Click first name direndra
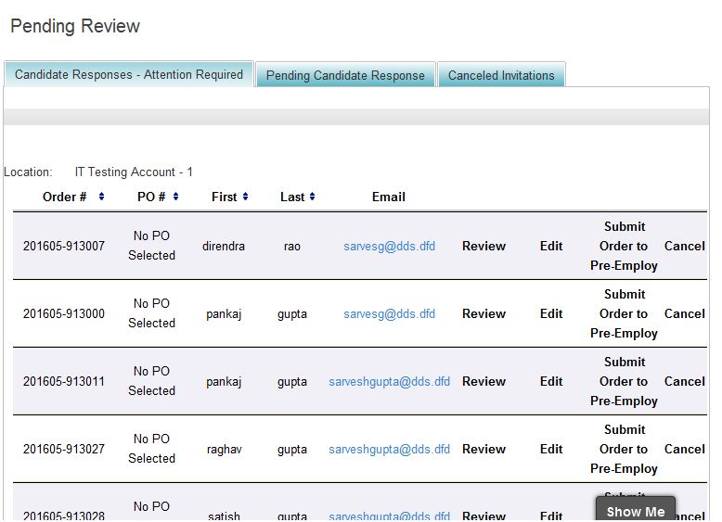 (x=224, y=246)
